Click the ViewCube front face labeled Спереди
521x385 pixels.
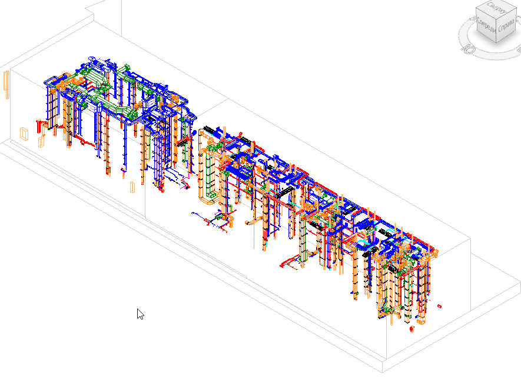486,25
